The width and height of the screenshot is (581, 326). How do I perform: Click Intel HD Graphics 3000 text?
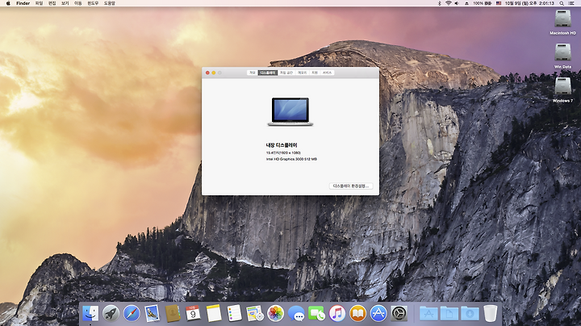pyautogui.click(x=291, y=159)
